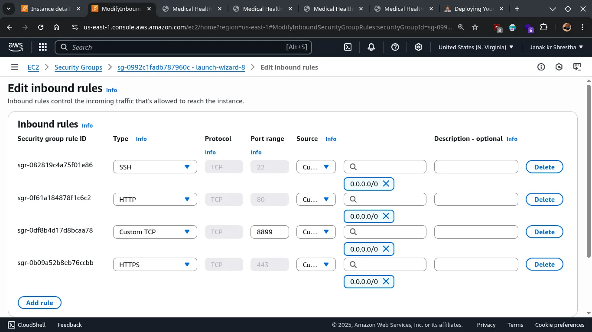Remove 0.0.0.0/0 source from HTTPS rule
Viewport: 592px width, 332px height.
coord(386,281)
